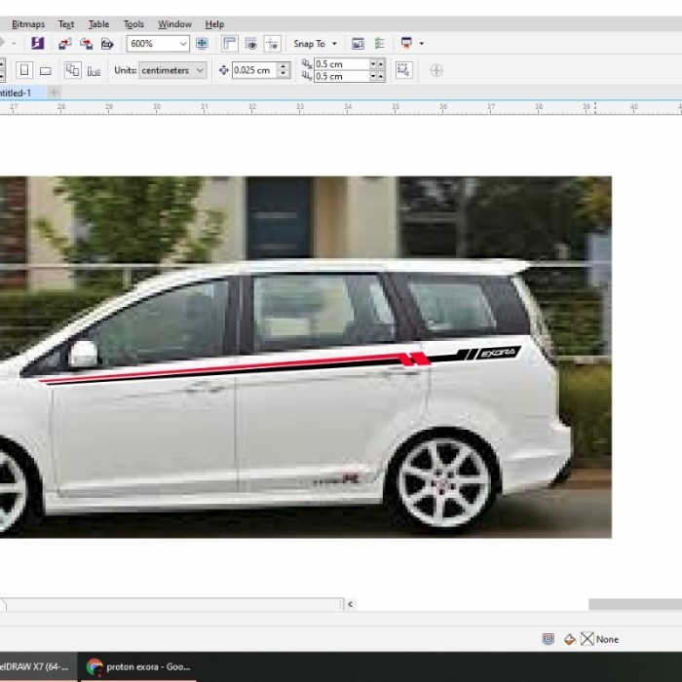
Task: Click the Options checklist icon
Action: click(380, 44)
